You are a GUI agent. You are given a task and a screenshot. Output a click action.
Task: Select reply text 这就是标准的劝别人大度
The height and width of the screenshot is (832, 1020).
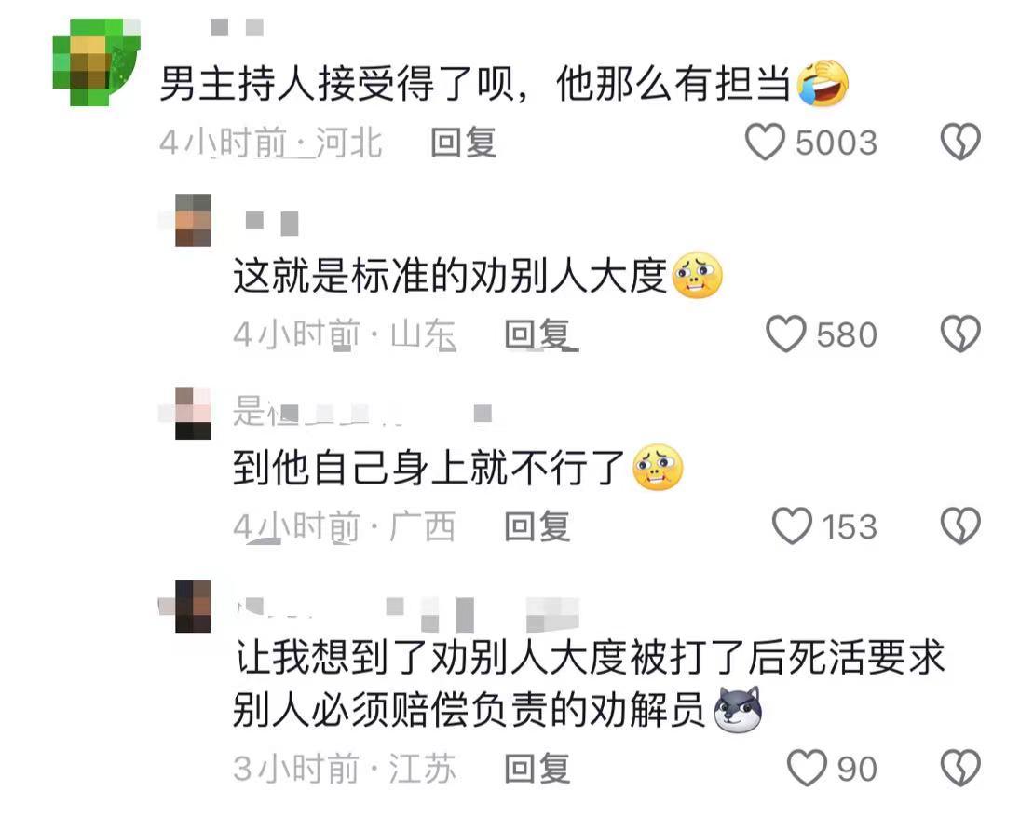pyautogui.click(x=450, y=276)
